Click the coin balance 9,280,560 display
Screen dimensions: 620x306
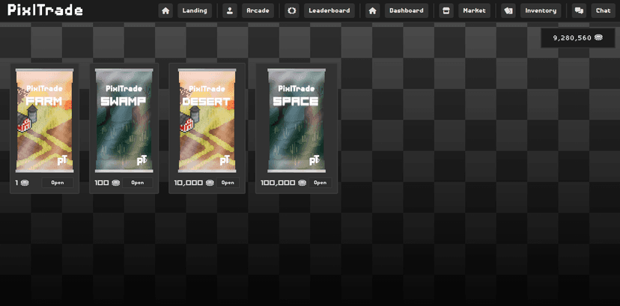pyautogui.click(x=577, y=38)
